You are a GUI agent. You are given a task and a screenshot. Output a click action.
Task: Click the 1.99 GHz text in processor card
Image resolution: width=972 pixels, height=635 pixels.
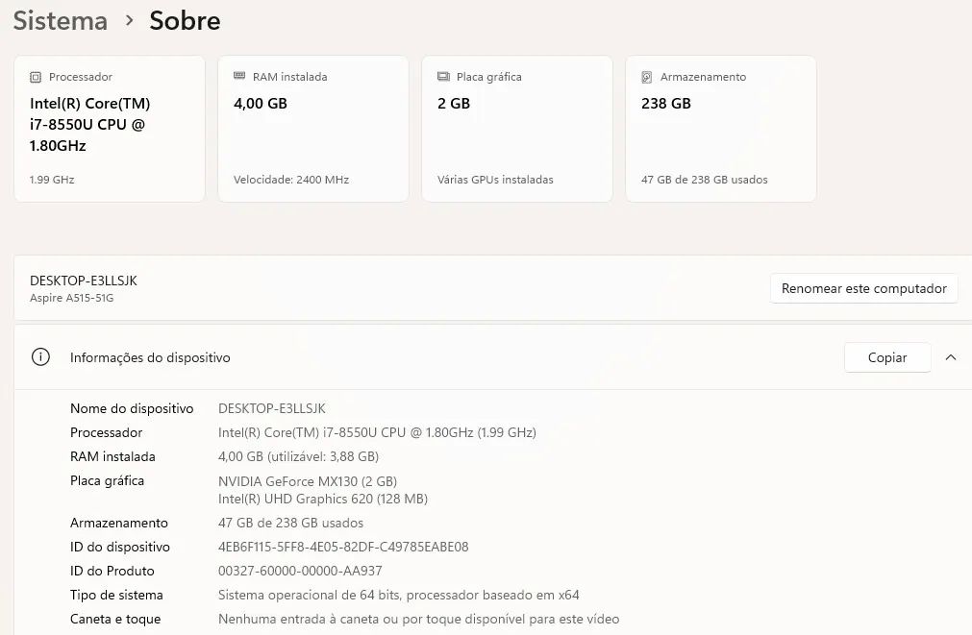52,180
